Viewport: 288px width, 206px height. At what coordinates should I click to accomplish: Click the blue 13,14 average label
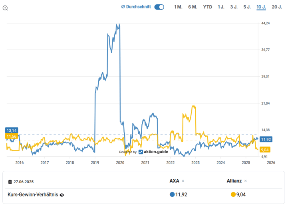(12, 131)
